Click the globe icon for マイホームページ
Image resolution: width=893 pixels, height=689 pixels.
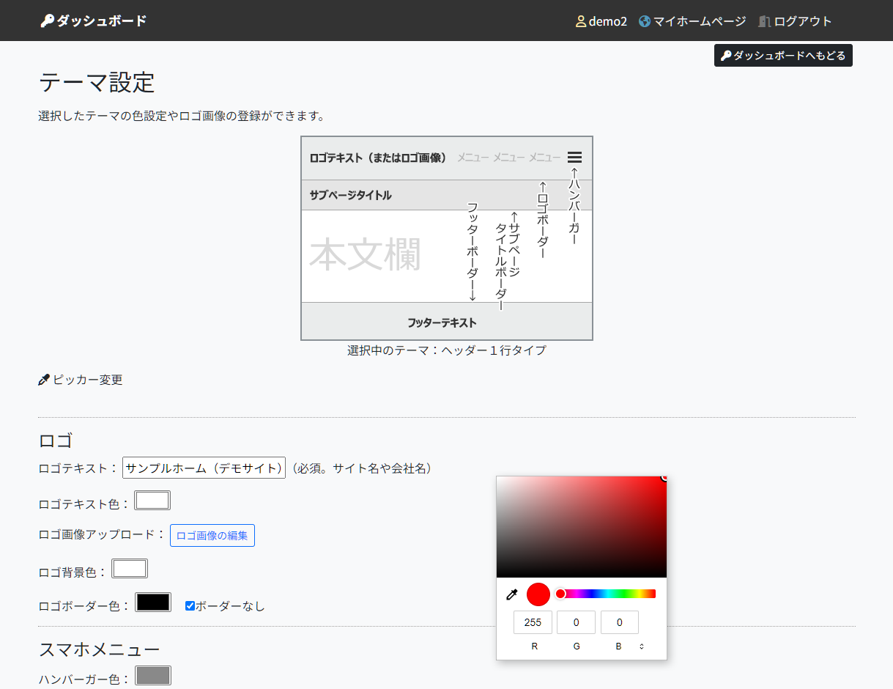[645, 21]
